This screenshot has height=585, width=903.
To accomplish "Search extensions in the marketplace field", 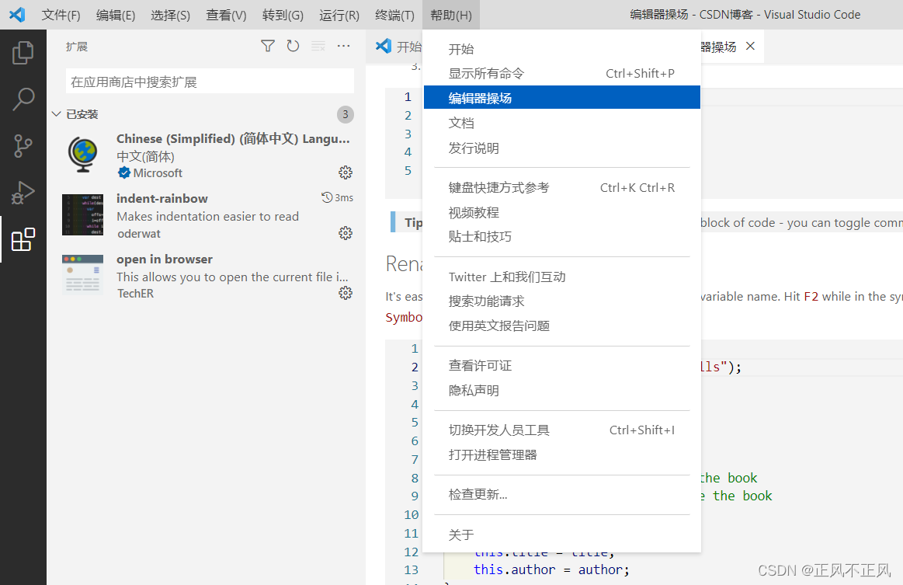I will [210, 82].
